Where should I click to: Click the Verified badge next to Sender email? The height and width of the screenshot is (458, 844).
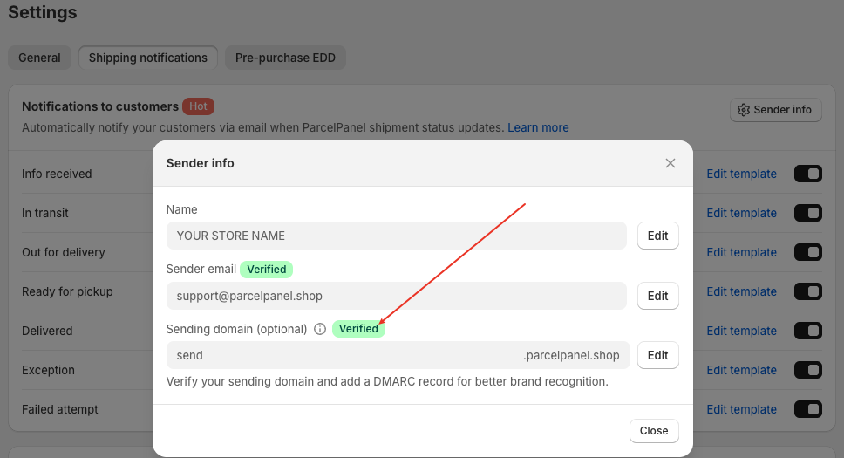click(x=267, y=270)
